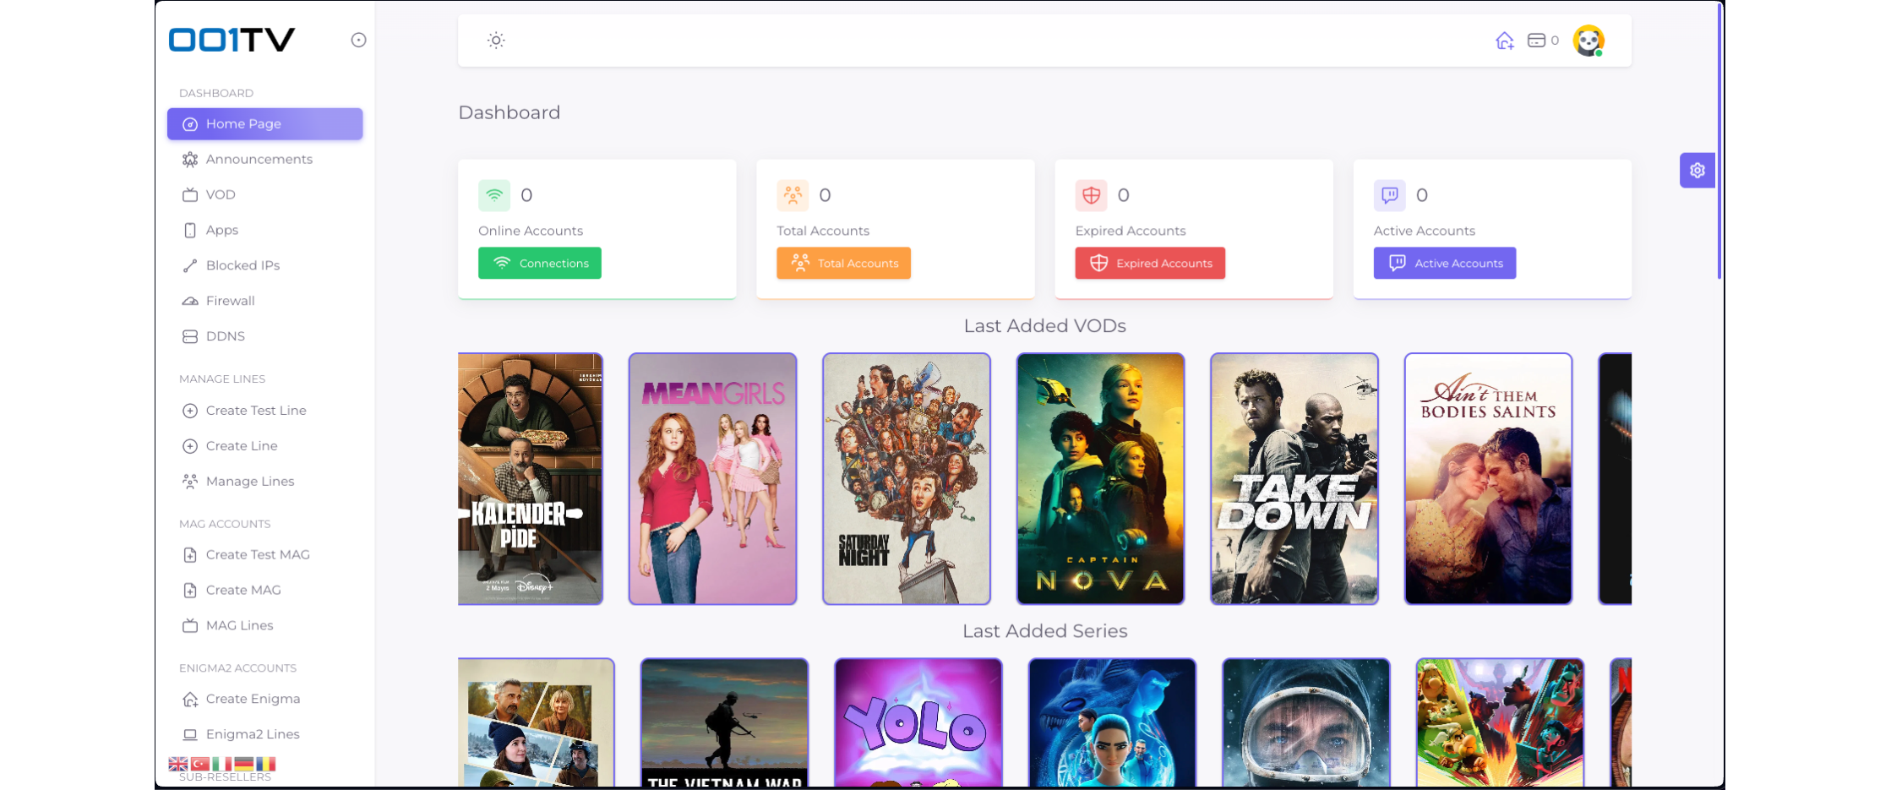Click the red Expired Accounts button
The width and height of the screenshot is (1880, 790).
[x=1150, y=264]
